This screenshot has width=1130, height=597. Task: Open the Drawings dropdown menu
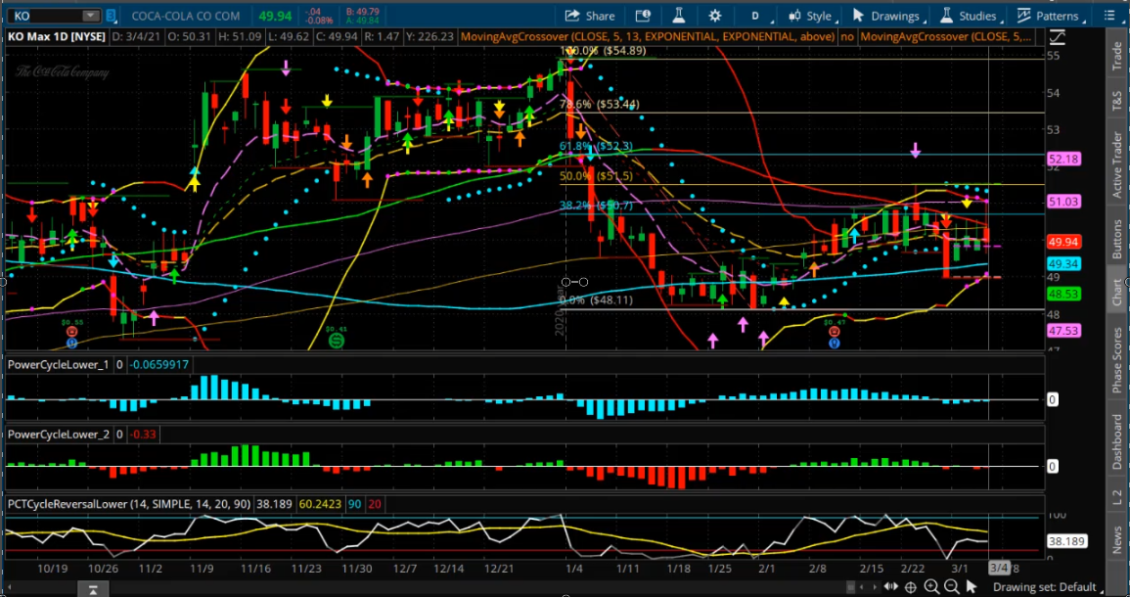890,16
